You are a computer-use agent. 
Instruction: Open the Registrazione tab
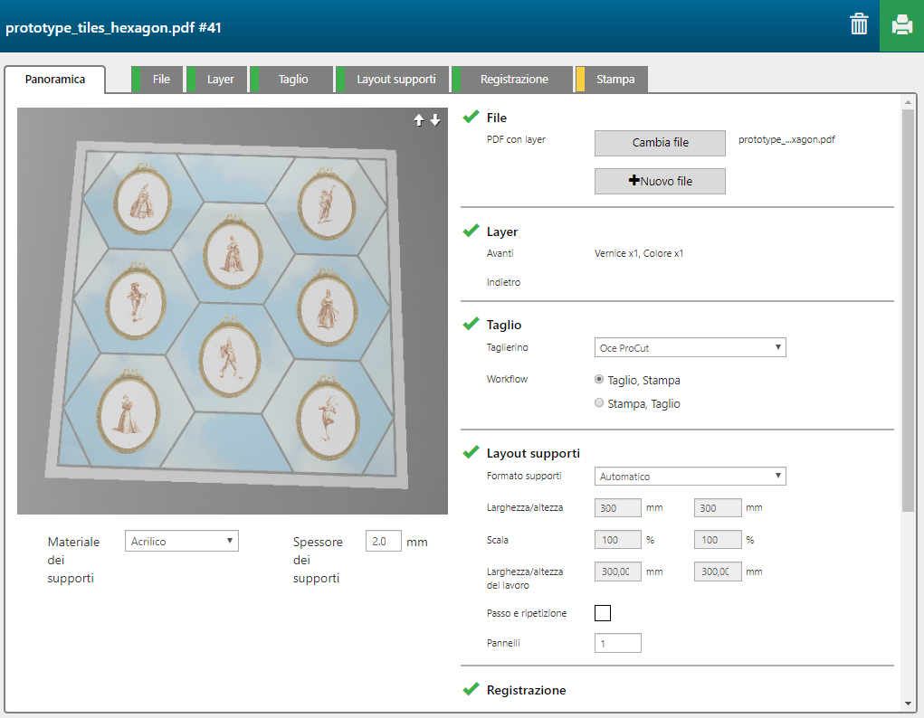coord(512,79)
